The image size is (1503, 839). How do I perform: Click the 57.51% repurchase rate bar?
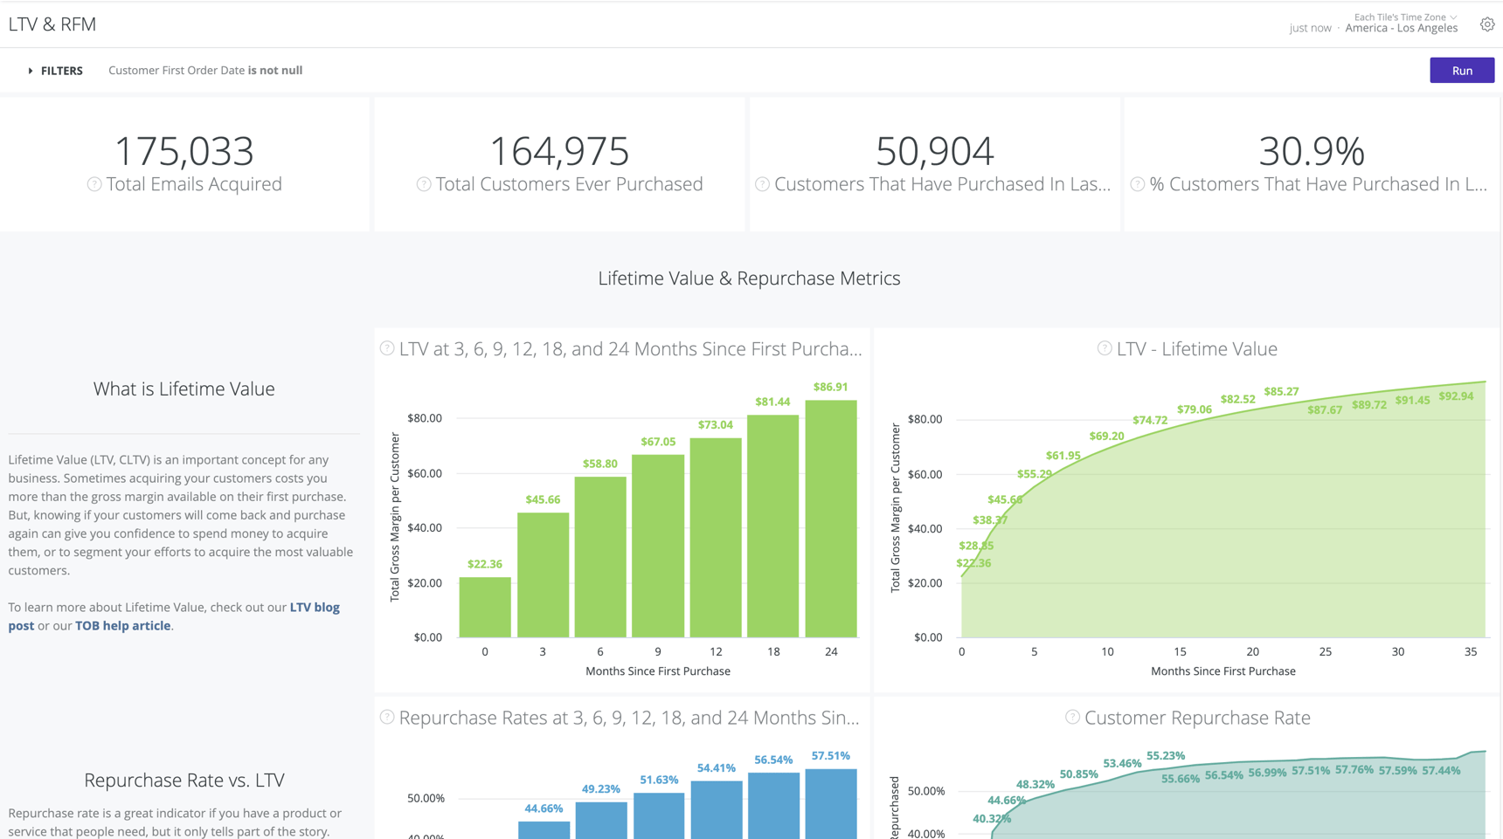tap(830, 803)
